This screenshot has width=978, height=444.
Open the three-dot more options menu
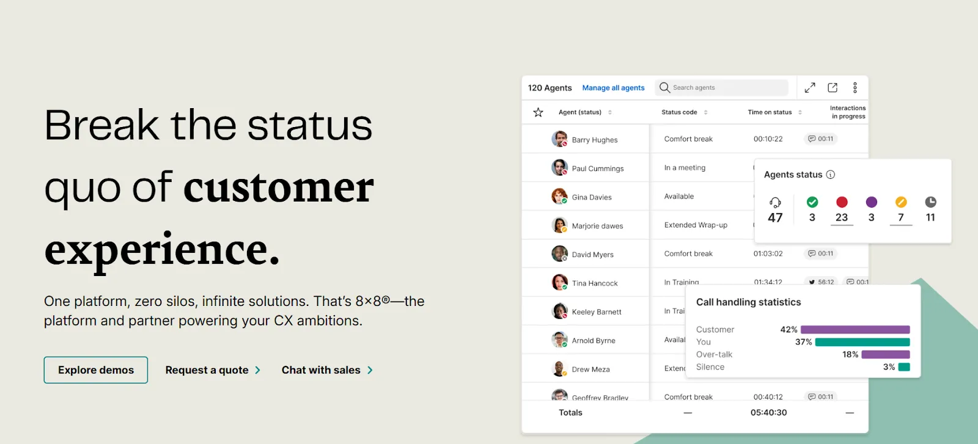pos(855,88)
